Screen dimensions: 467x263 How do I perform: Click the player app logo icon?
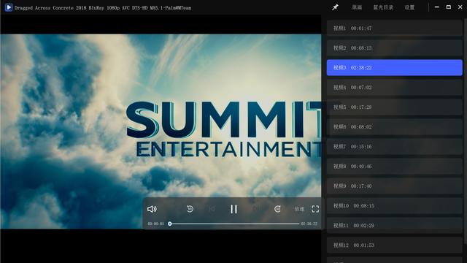coord(9,7)
